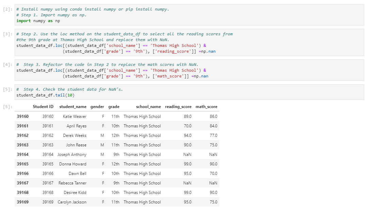This screenshot has height=215, width=369.
Task: Click the bold row index 39160
Action: point(22,117)
